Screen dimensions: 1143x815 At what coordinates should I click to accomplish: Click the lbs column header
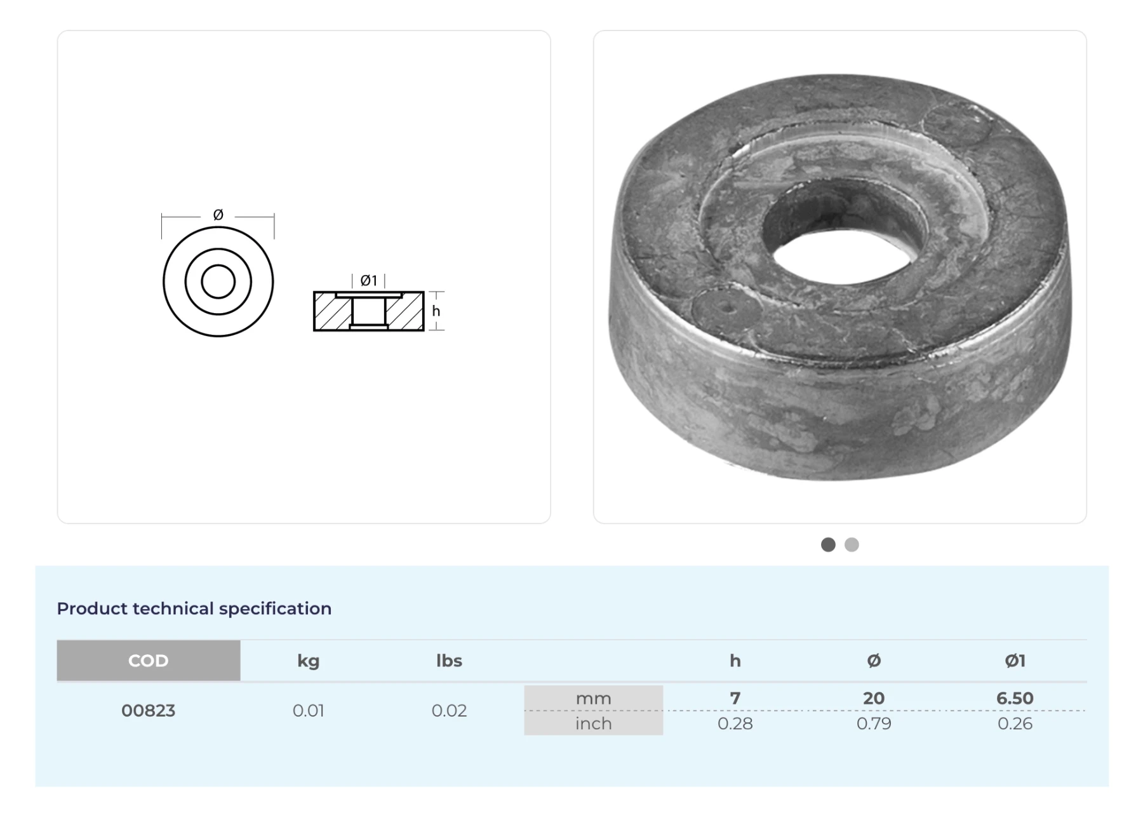point(449,661)
